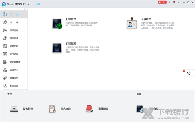Maximize the SmartPSS Plus window
The width and height of the screenshot is (195, 122).
point(188,2)
